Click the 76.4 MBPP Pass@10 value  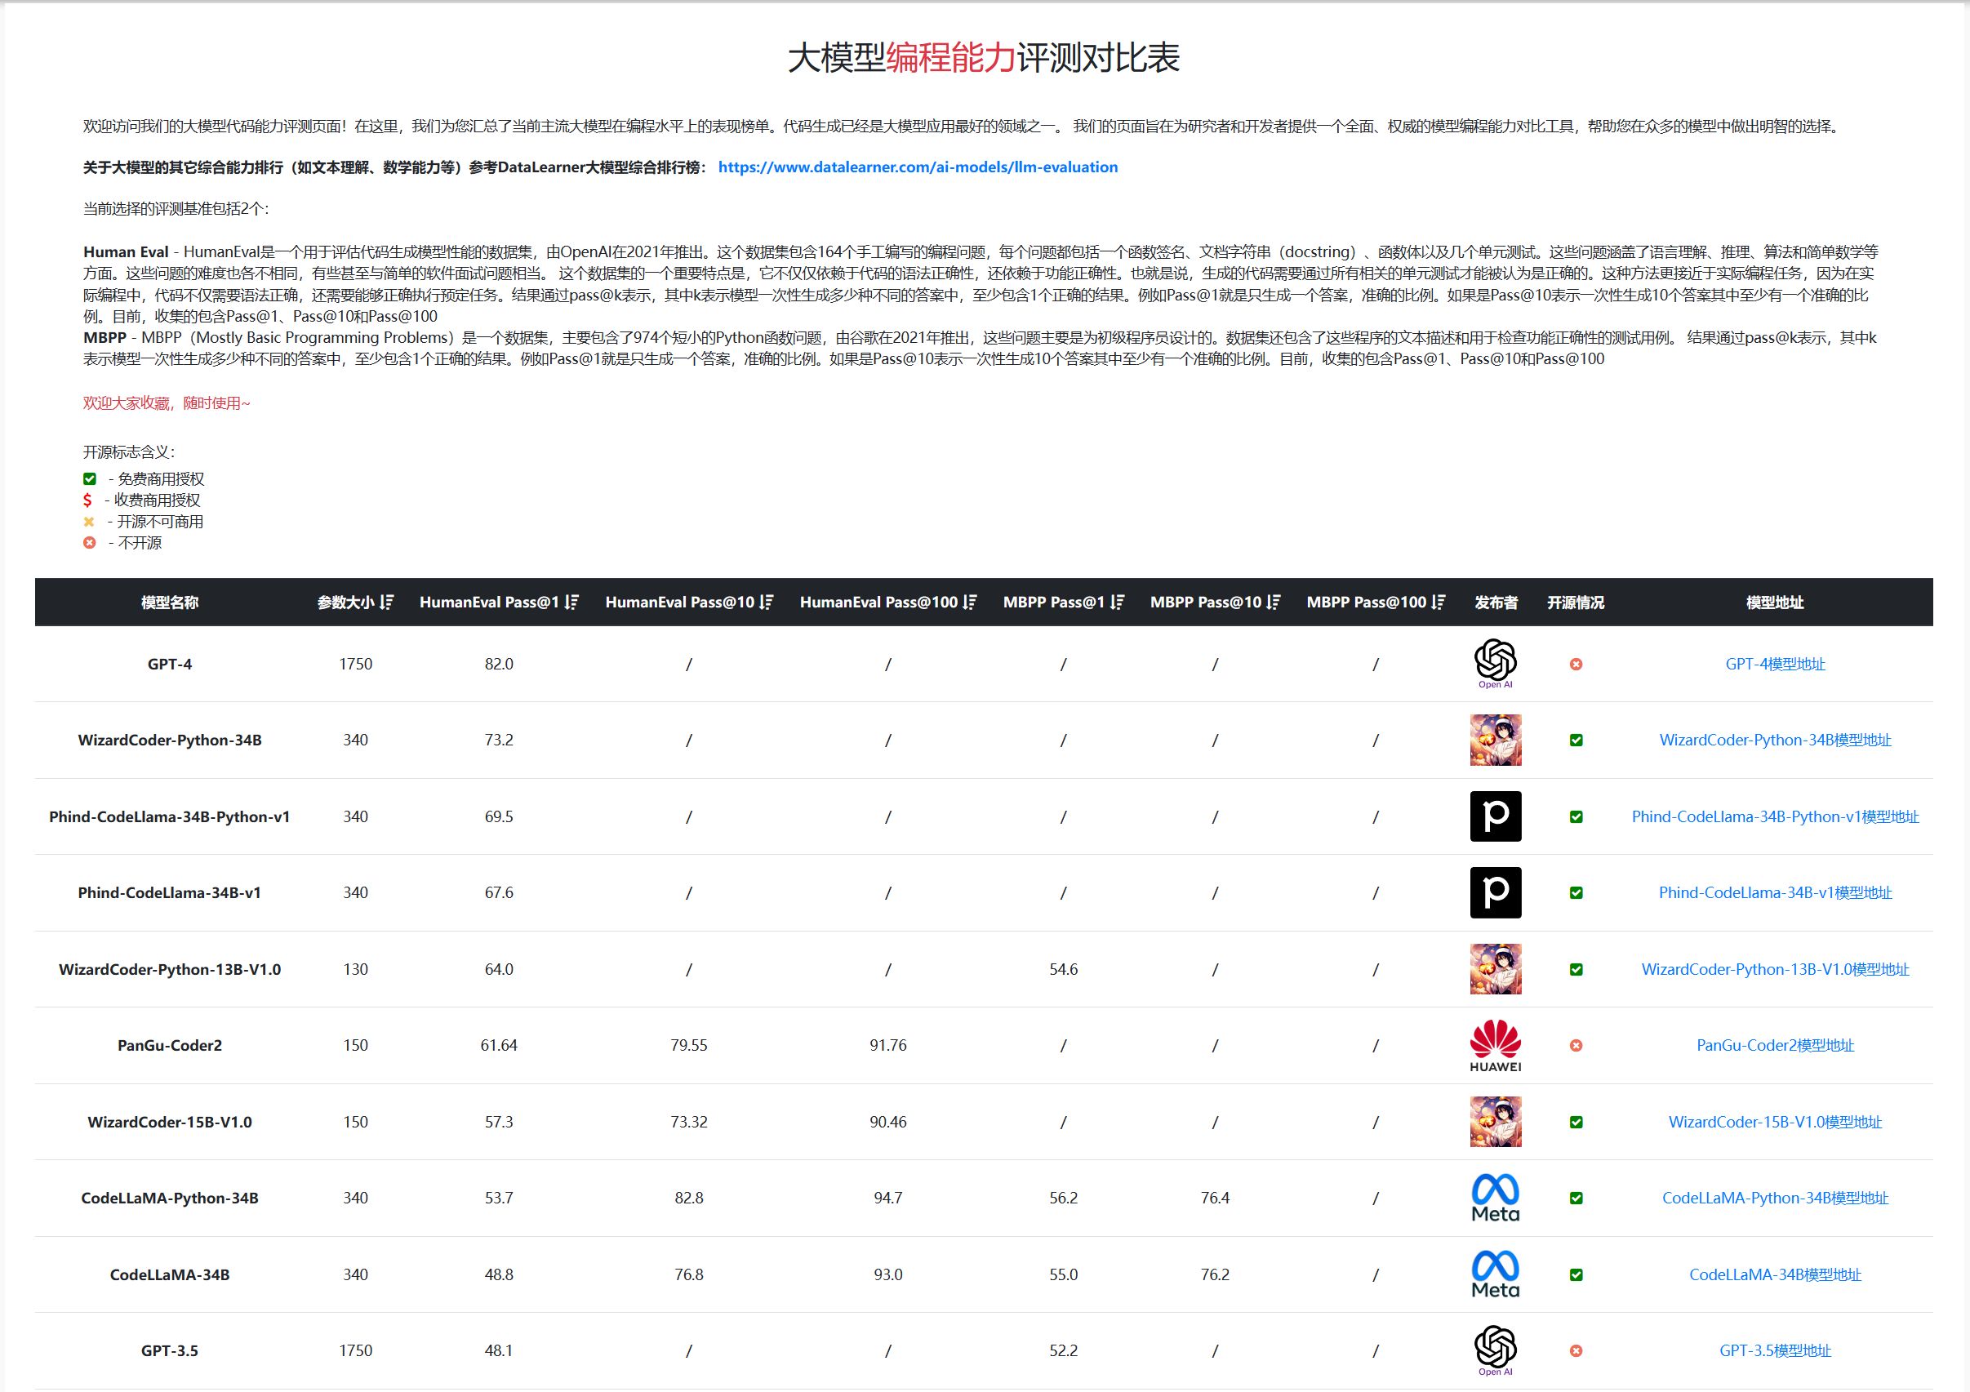pyautogui.click(x=1215, y=1198)
